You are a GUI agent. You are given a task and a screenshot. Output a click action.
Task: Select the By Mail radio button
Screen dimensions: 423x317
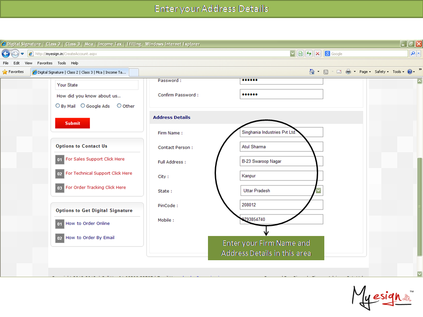coord(58,106)
